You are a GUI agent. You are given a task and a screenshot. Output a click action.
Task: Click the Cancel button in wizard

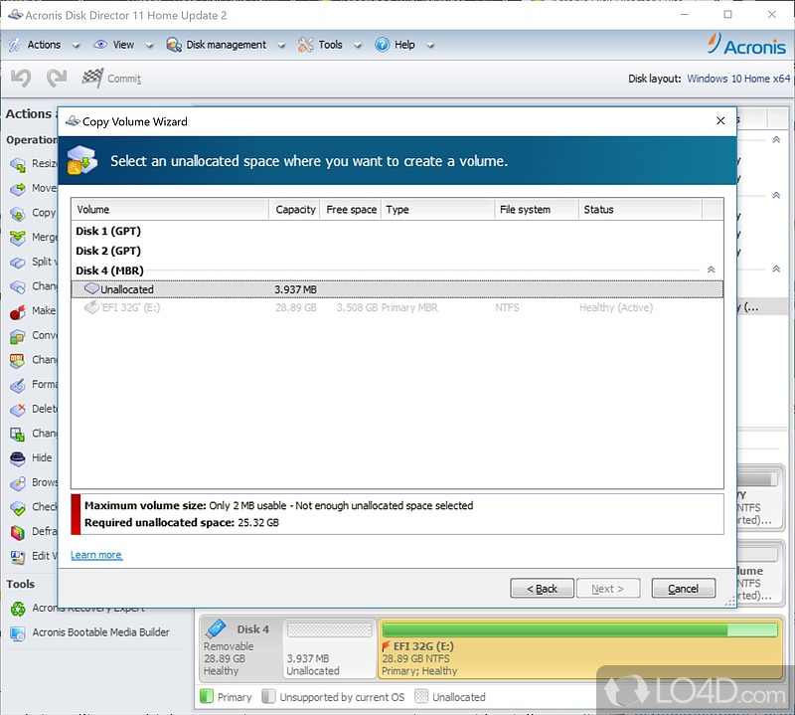[x=684, y=588]
